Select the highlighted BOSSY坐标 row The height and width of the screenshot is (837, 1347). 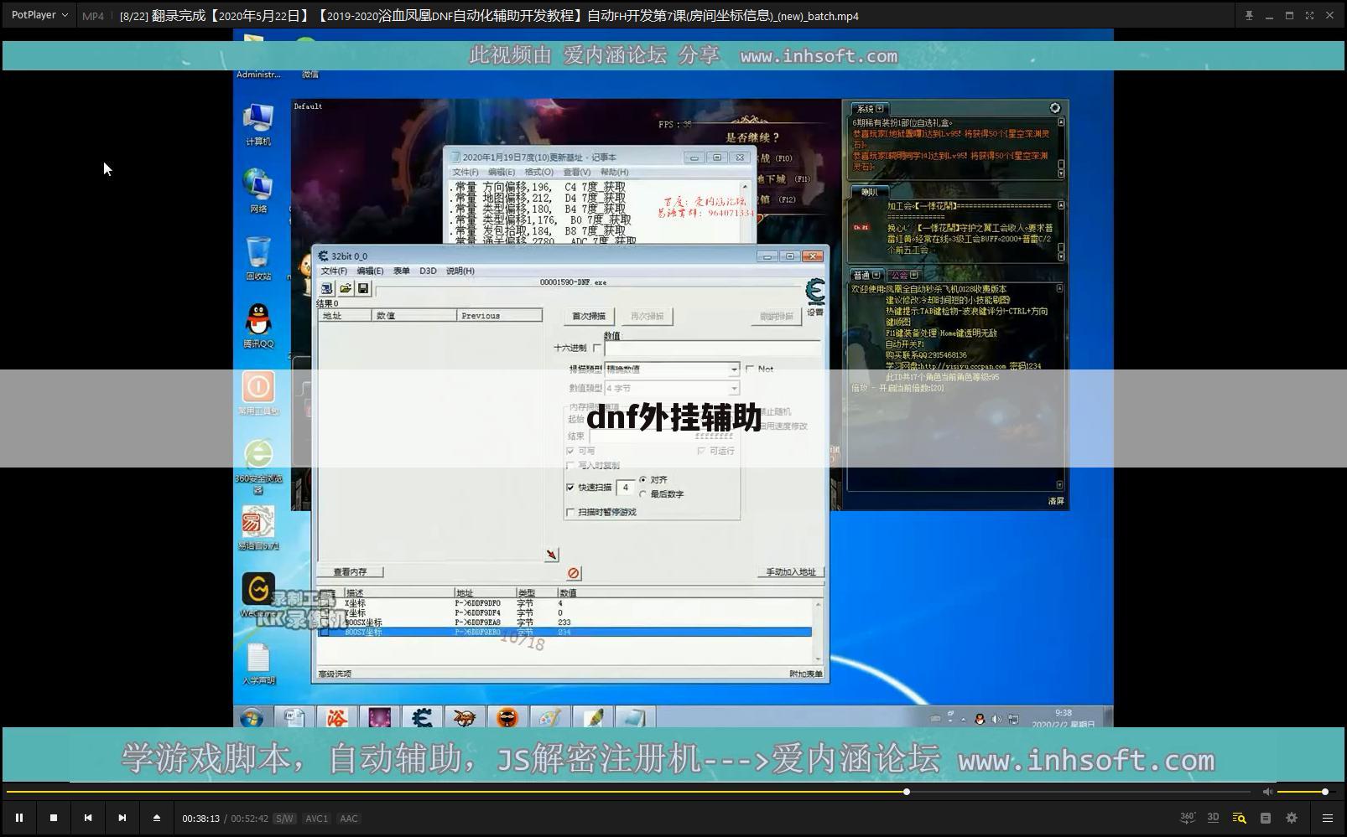click(x=566, y=632)
